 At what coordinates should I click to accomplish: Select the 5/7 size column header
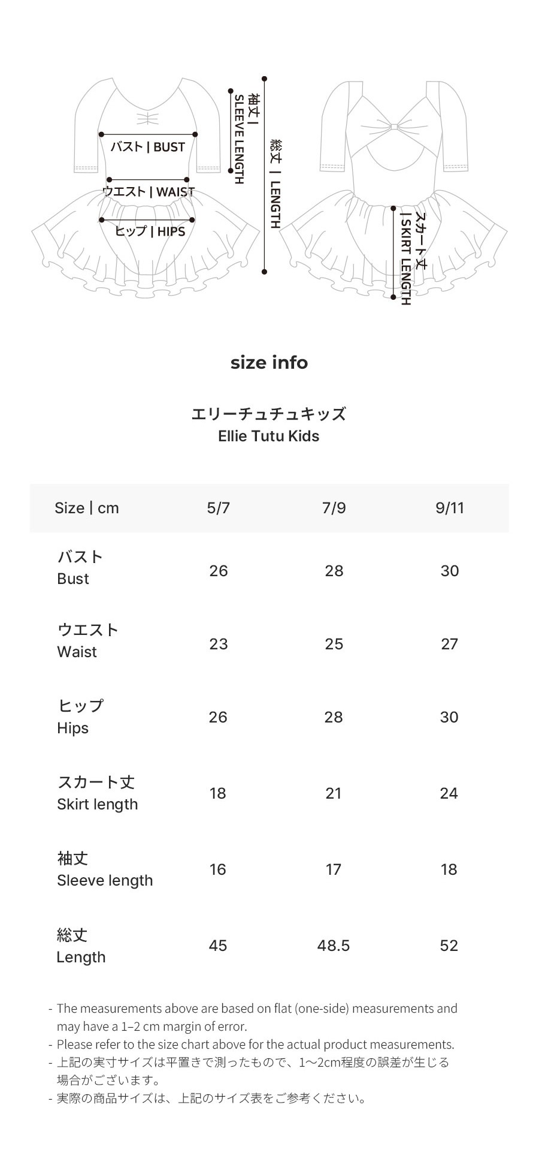218,508
